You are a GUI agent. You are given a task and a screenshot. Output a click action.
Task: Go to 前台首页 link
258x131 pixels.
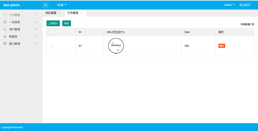pyautogui.click(x=245, y=5)
